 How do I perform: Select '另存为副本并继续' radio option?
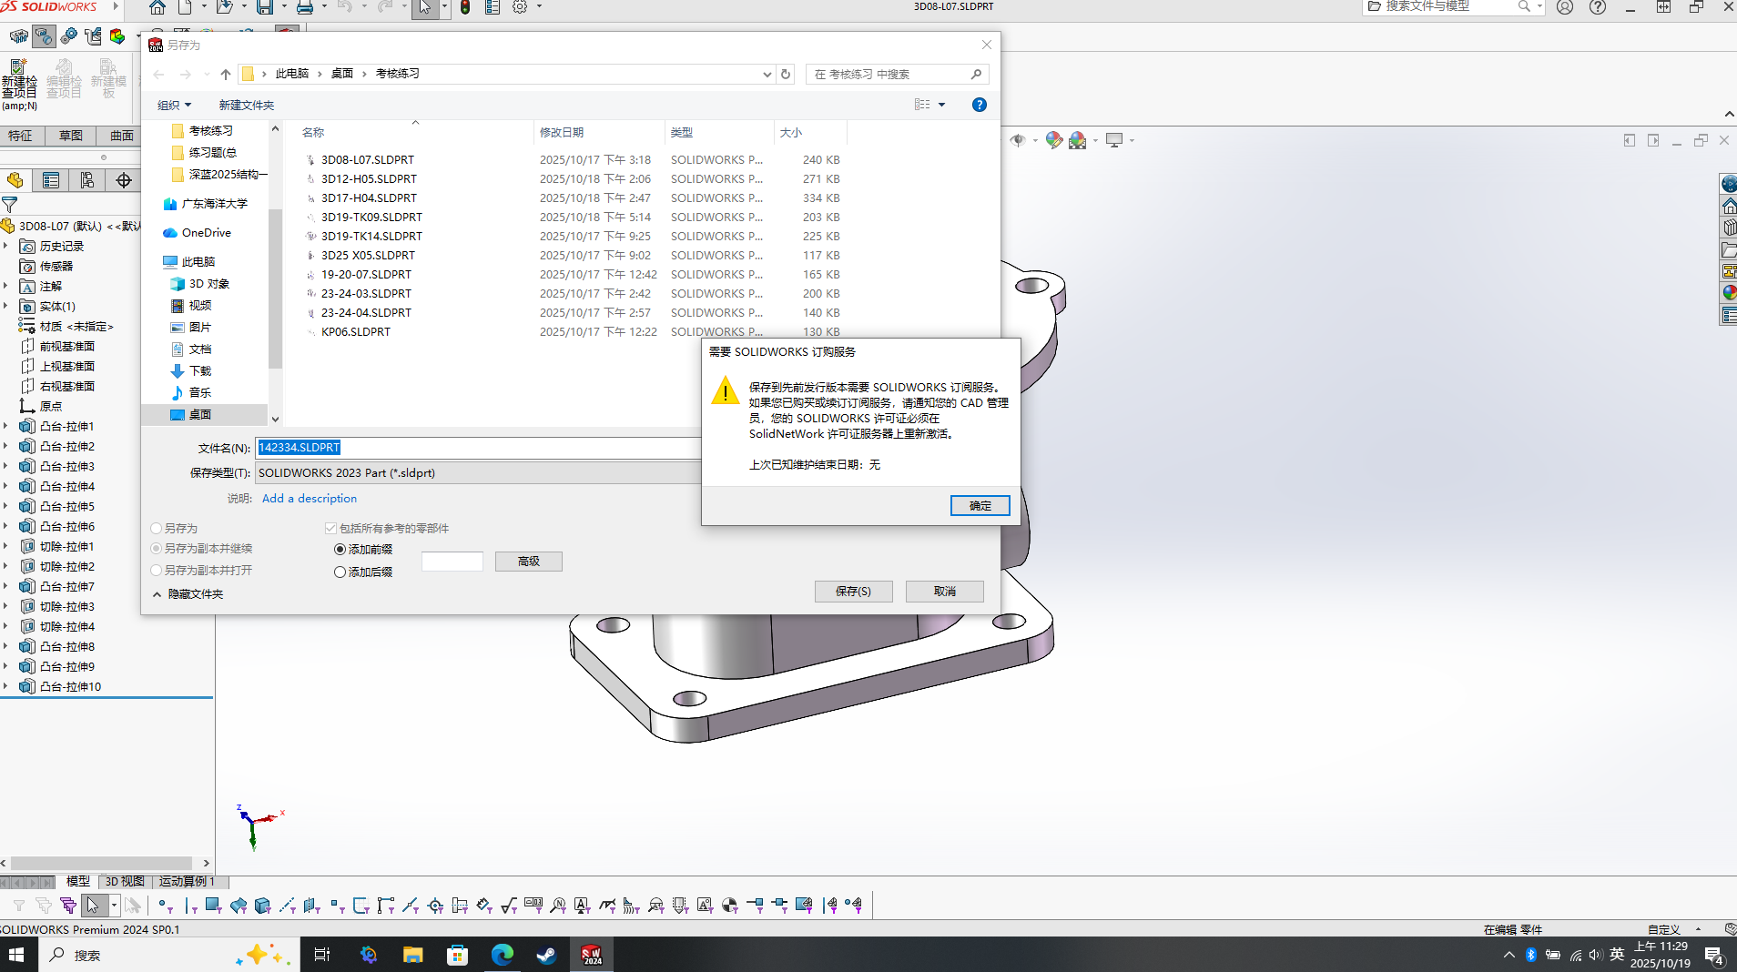click(x=157, y=549)
